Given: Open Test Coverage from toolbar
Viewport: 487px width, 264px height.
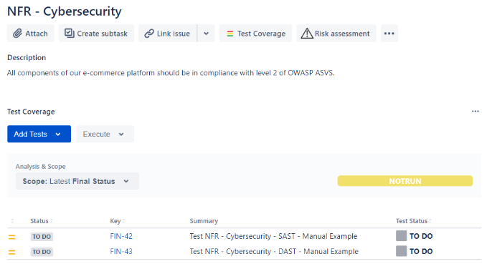Looking at the screenshot, I should (255, 34).
